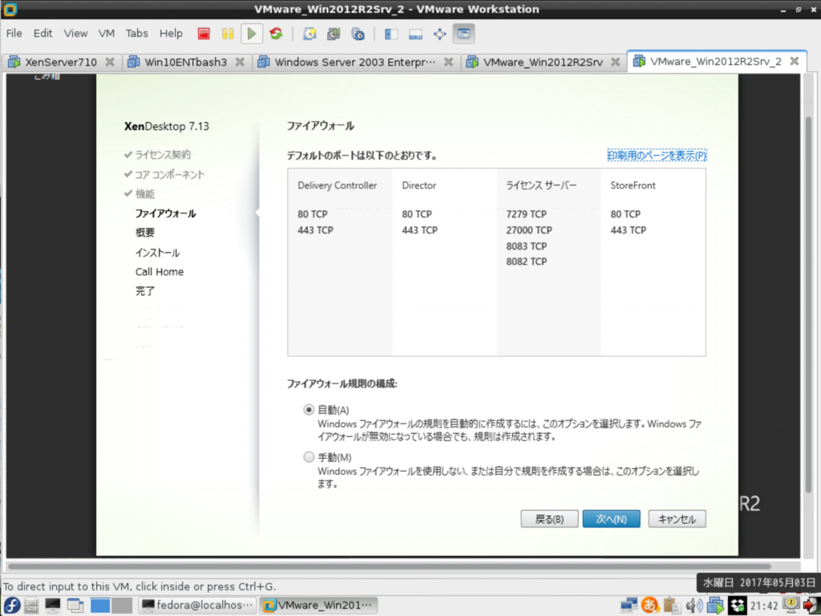The image size is (821, 616).
Task: Toggle the thumbnail bar toolbar icon
Action: (415, 34)
